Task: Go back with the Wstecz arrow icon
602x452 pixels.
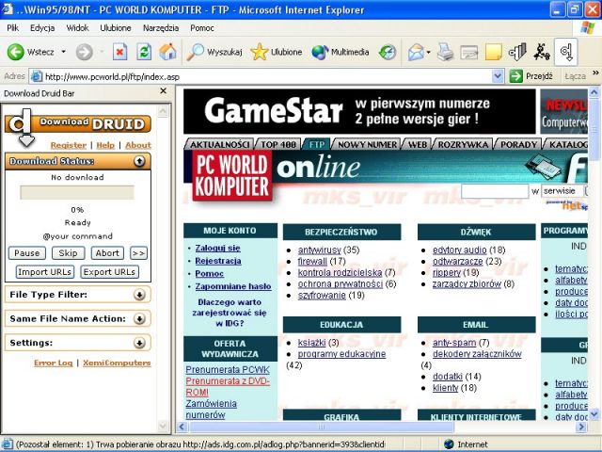Action: tap(16, 52)
